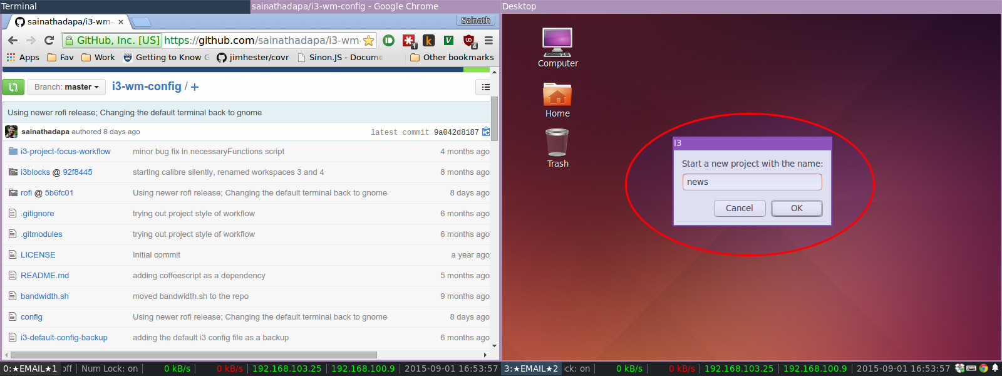
Task: Open the Branch: master dropdown
Action: (x=66, y=87)
